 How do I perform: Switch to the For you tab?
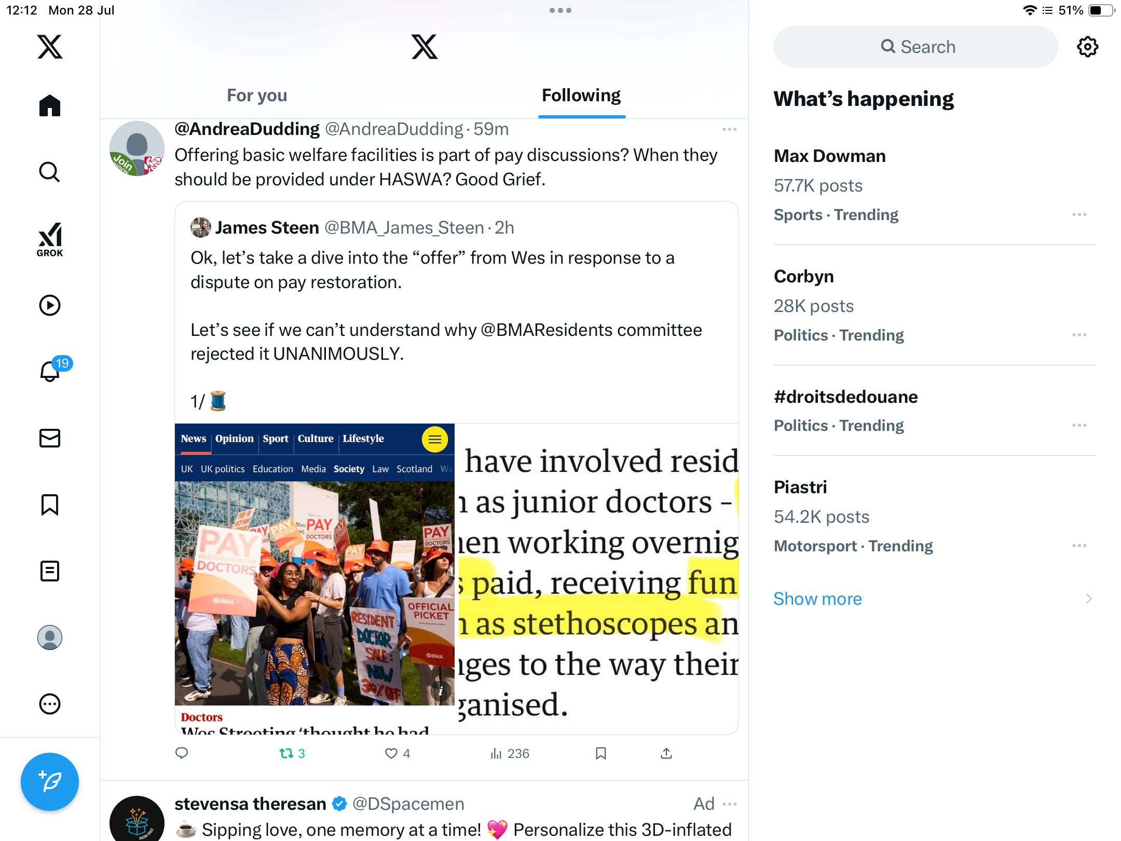tap(257, 96)
